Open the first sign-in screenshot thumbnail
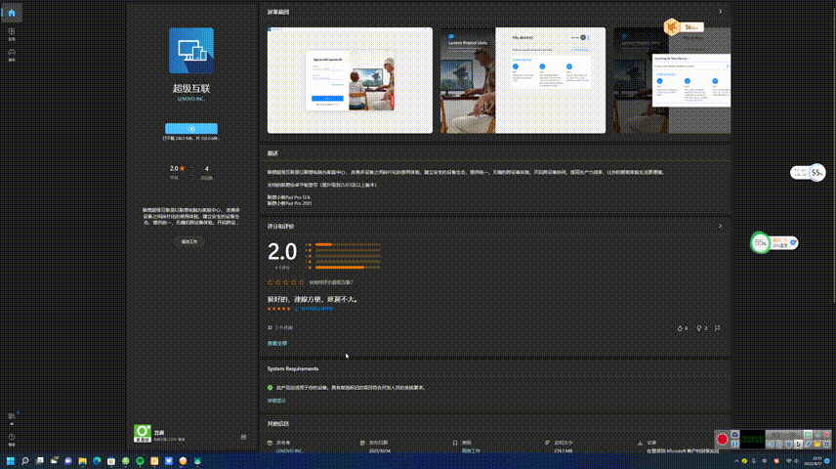Screen dimensions: 836x469 [x=350, y=80]
